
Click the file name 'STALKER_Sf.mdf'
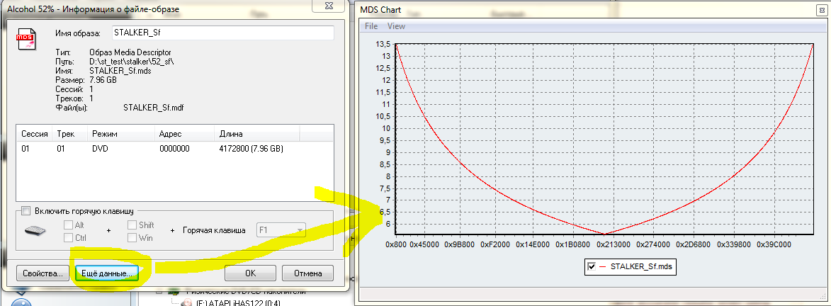pyautogui.click(x=153, y=106)
